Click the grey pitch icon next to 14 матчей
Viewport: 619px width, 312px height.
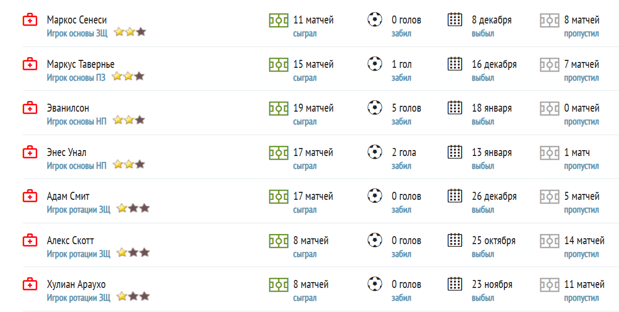point(549,240)
